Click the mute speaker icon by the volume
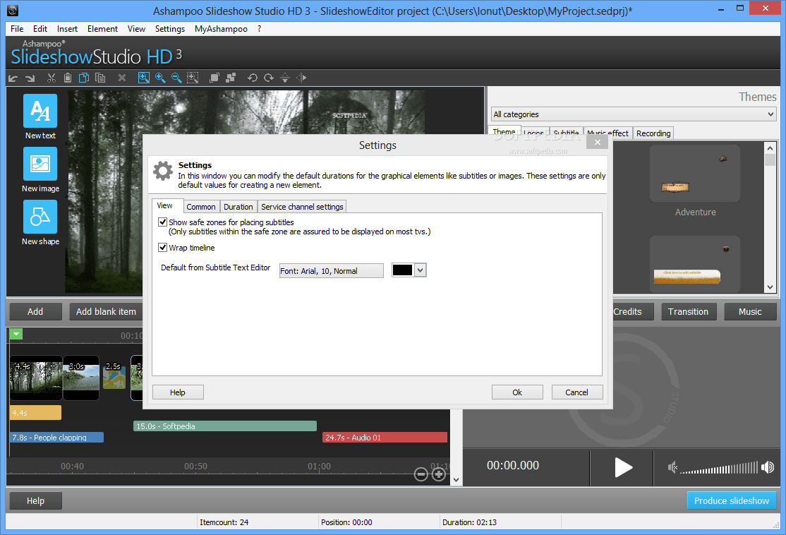786x535 pixels. tap(672, 468)
